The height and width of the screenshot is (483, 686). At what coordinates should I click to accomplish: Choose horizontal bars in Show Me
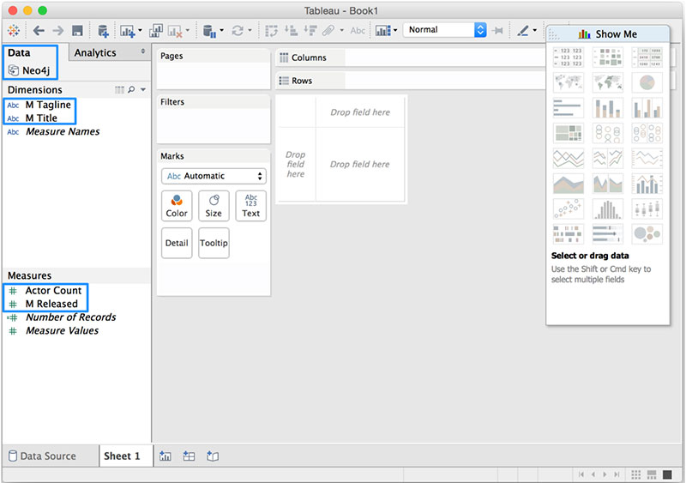pyautogui.click(x=569, y=108)
